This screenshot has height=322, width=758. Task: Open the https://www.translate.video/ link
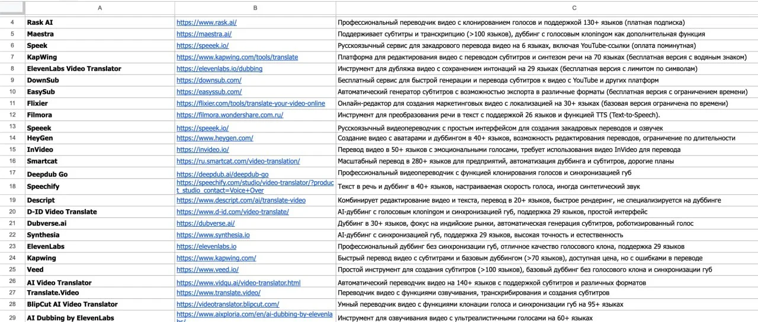[219, 292]
